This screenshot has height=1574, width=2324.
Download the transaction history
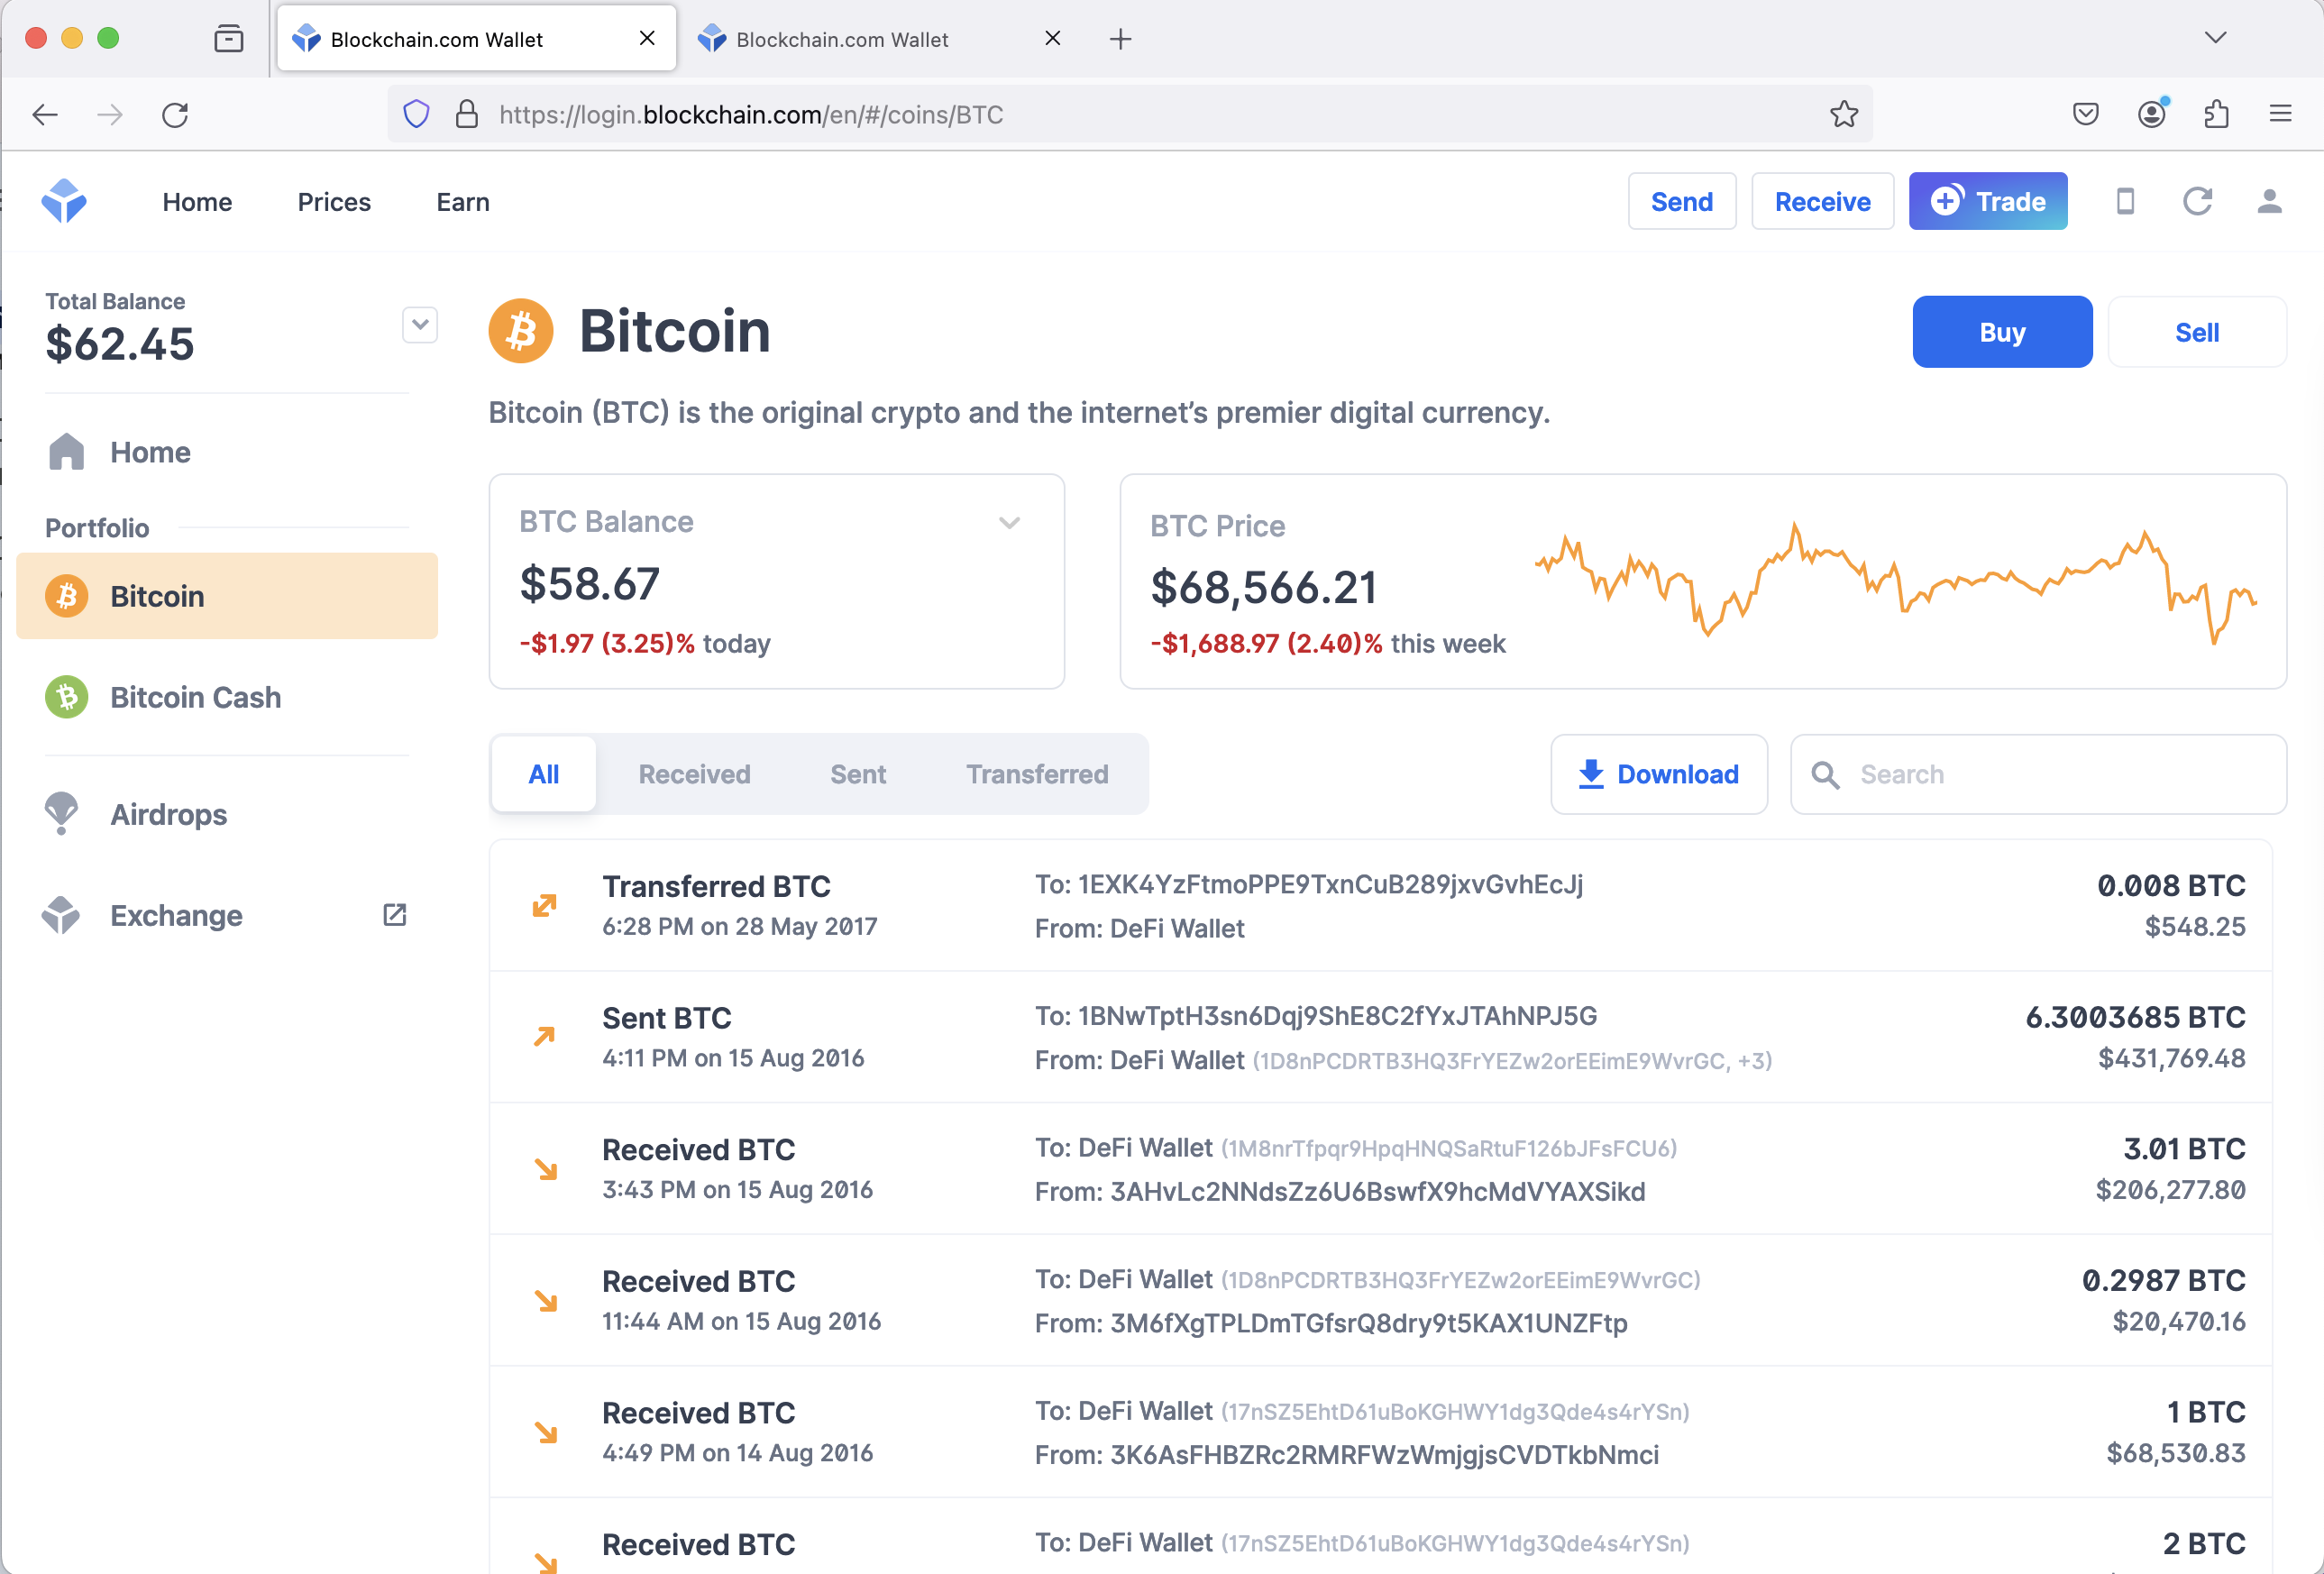pyautogui.click(x=1658, y=774)
